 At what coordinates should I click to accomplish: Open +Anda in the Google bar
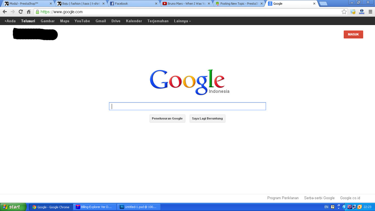[10, 21]
